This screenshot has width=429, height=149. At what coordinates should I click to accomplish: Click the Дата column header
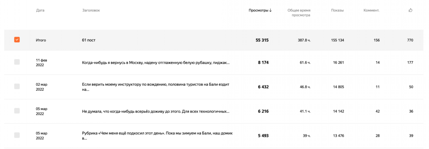(40, 10)
